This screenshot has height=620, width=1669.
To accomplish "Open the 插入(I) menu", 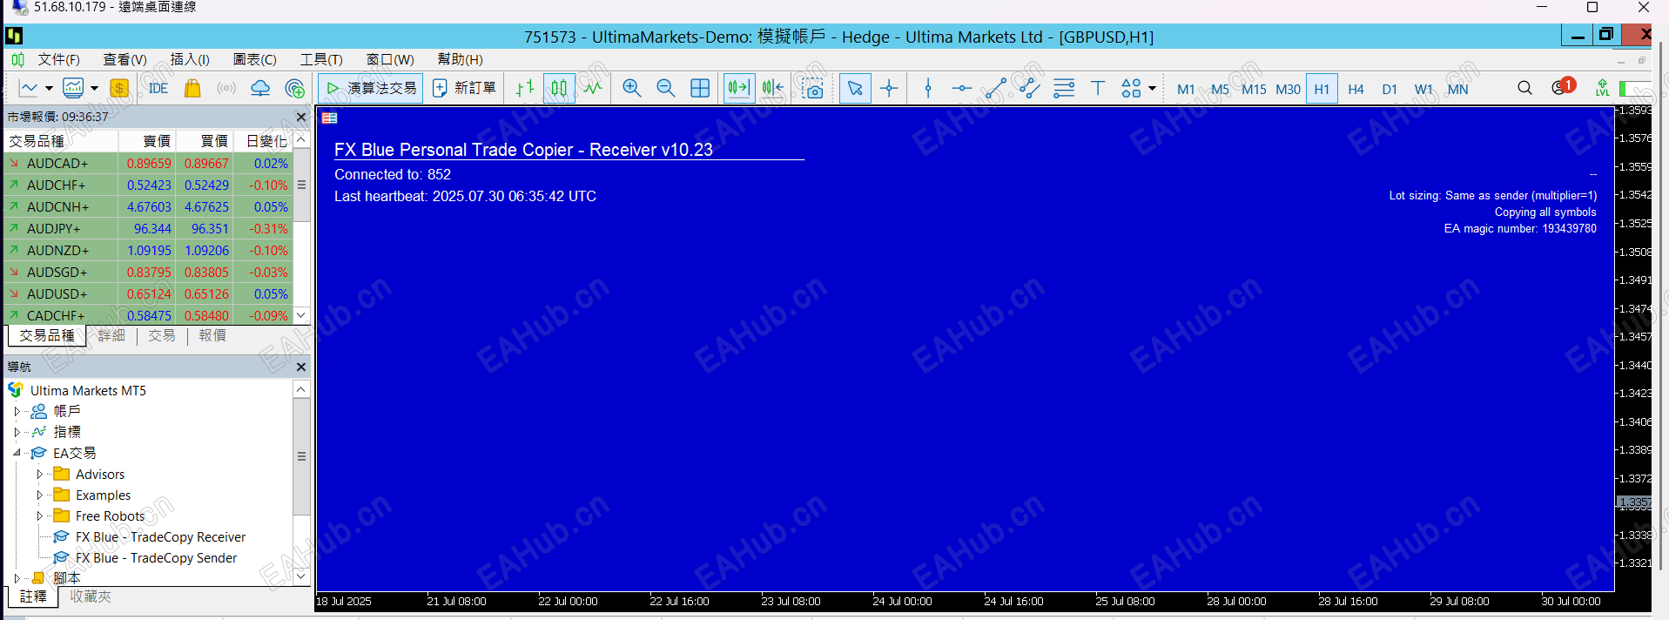I will pyautogui.click(x=190, y=59).
